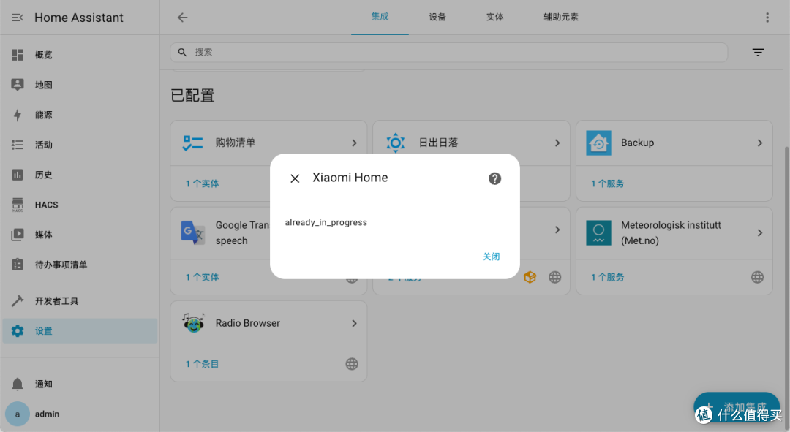Viewport: 790px width, 432px height.
Task: Click the 待办事项清单 clipboard icon
Action: (x=18, y=265)
